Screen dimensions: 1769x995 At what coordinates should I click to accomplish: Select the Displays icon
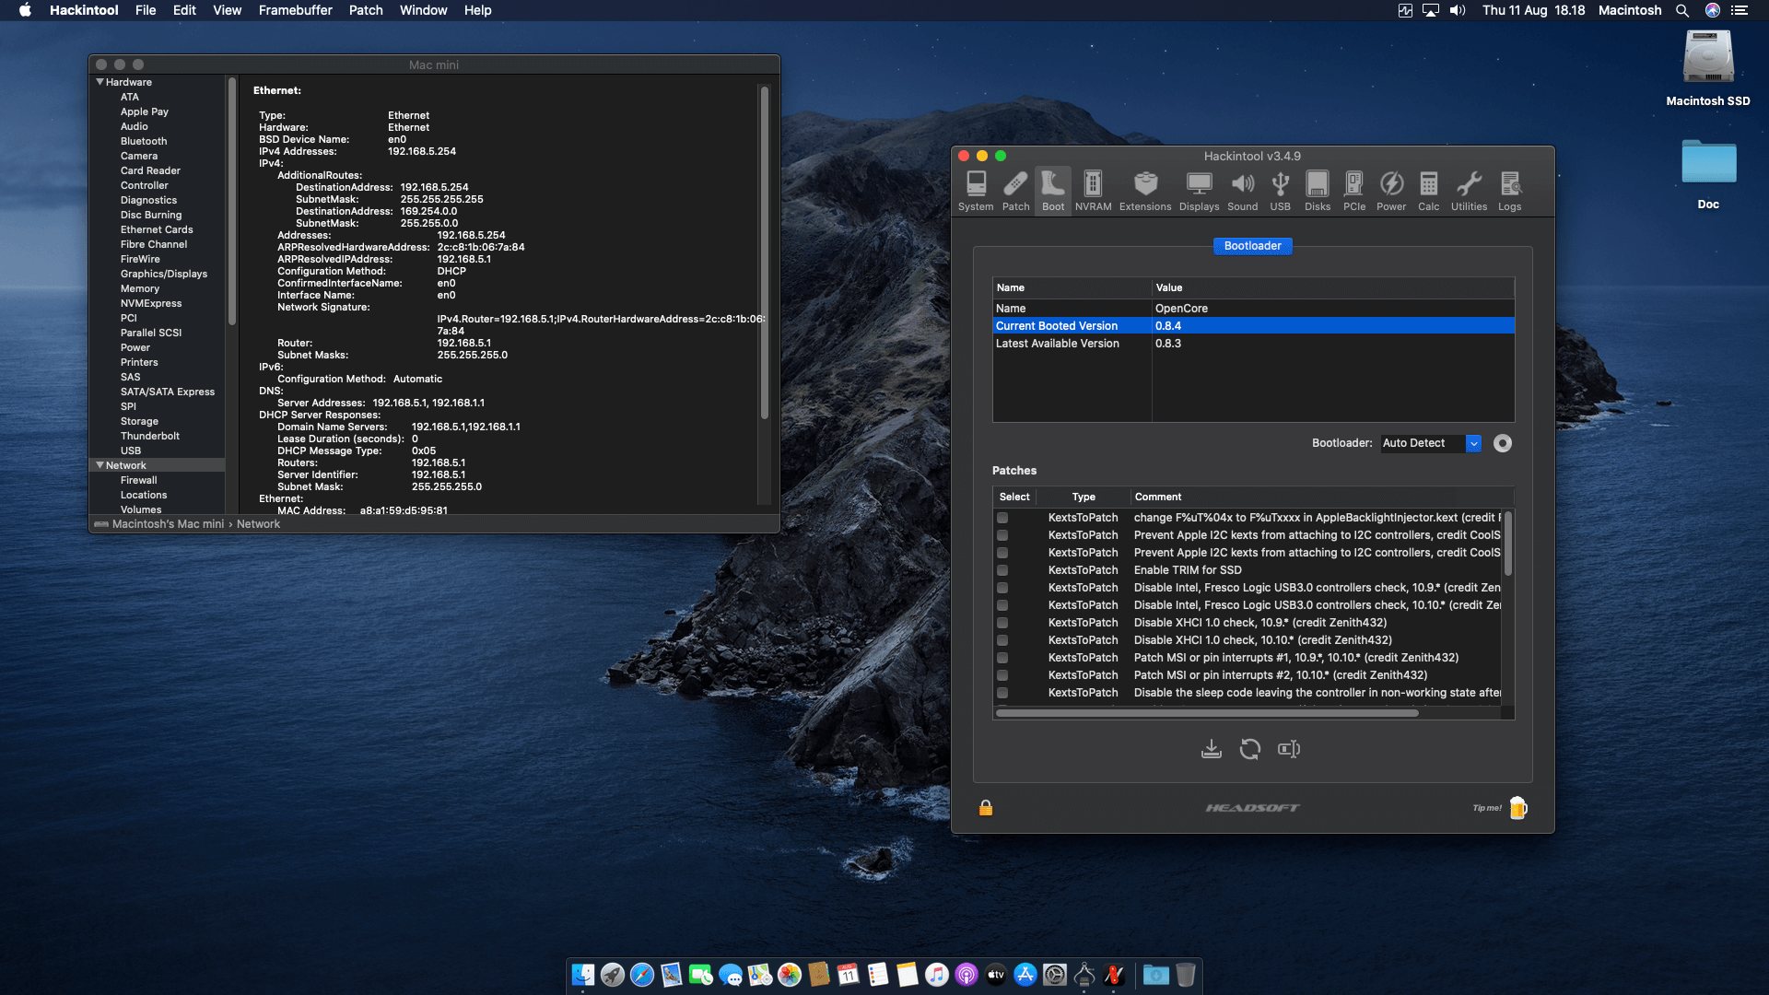(1199, 190)
